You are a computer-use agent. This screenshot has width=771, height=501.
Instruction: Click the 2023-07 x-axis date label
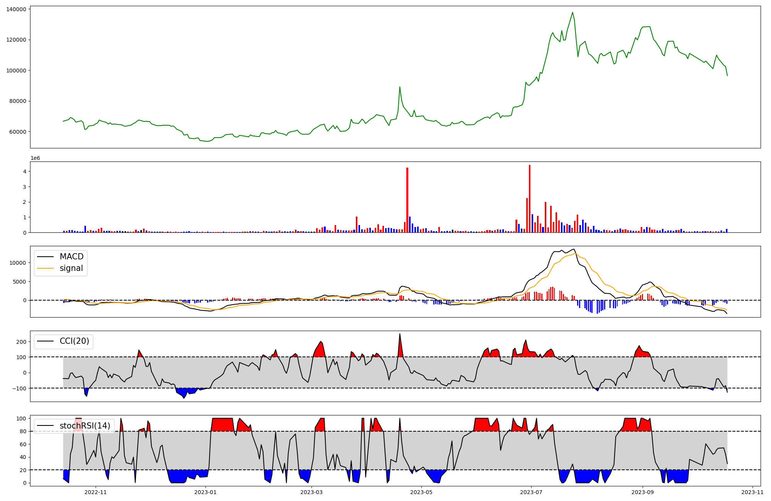click(x=531, y=492)
